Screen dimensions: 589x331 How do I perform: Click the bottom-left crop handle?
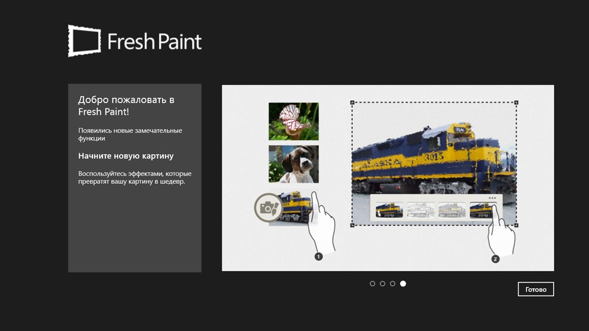coord(352,225)
